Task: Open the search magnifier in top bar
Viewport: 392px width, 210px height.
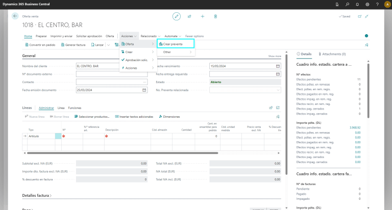Action: (348, 4)
